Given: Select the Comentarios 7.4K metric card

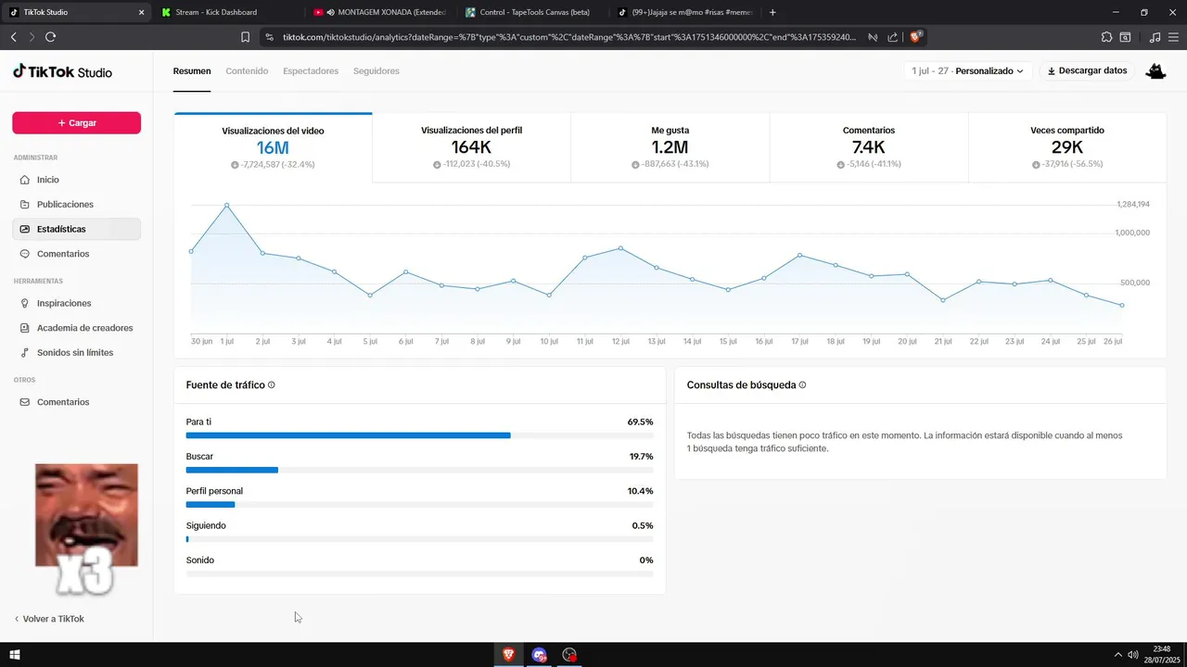Looking at the screenshot, I should (x=869, y=148).
